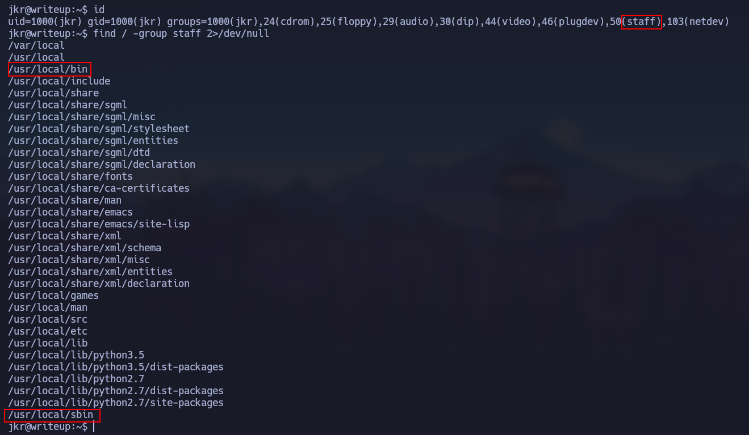This screenshot has width=749, height=435.
Task: Click the highlighted /usr/local/bin path
Action: [x=48, y=69]
